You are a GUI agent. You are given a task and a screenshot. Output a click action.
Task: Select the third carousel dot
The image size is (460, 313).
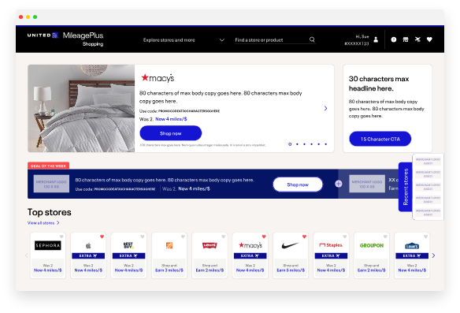click(x=304, y=144)
